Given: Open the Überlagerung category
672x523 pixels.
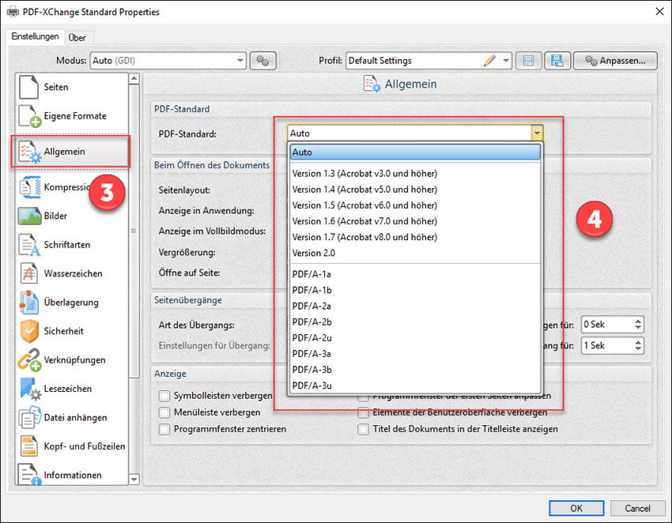Looking at the screenshot, I should click(x=72, y=303).
